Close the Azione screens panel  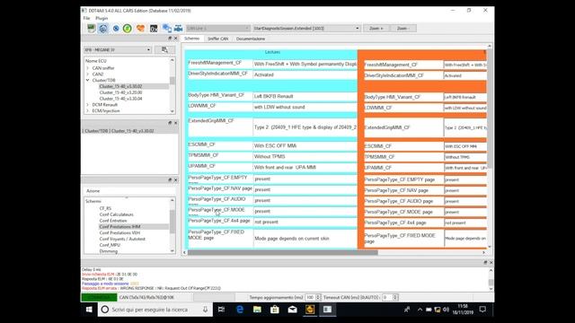click(x=175, y=179)
